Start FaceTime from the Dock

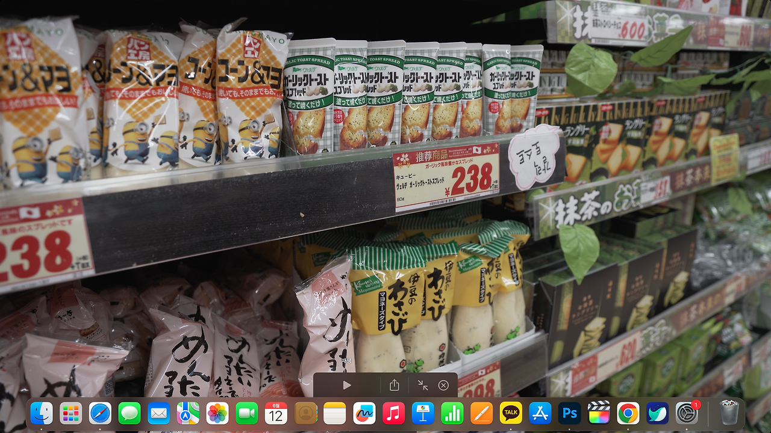coord(246,413)
